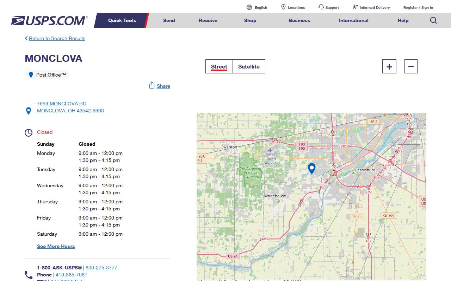This screenshot has height=281, width=451.
Task: Click the Share upload icon
Action: tap(152, 85)
